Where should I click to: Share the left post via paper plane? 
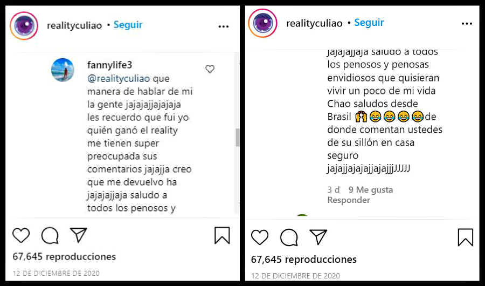click(x=79, y=235)
